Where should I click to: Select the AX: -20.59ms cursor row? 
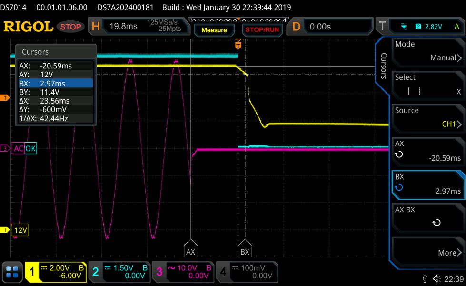[x=56, y=66]
